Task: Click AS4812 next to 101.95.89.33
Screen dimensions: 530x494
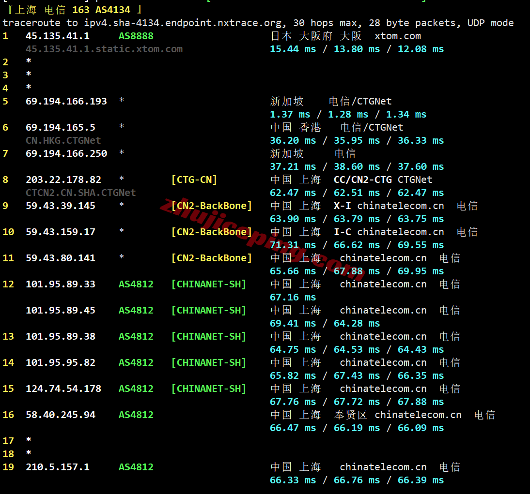Action: pos(136,284)
